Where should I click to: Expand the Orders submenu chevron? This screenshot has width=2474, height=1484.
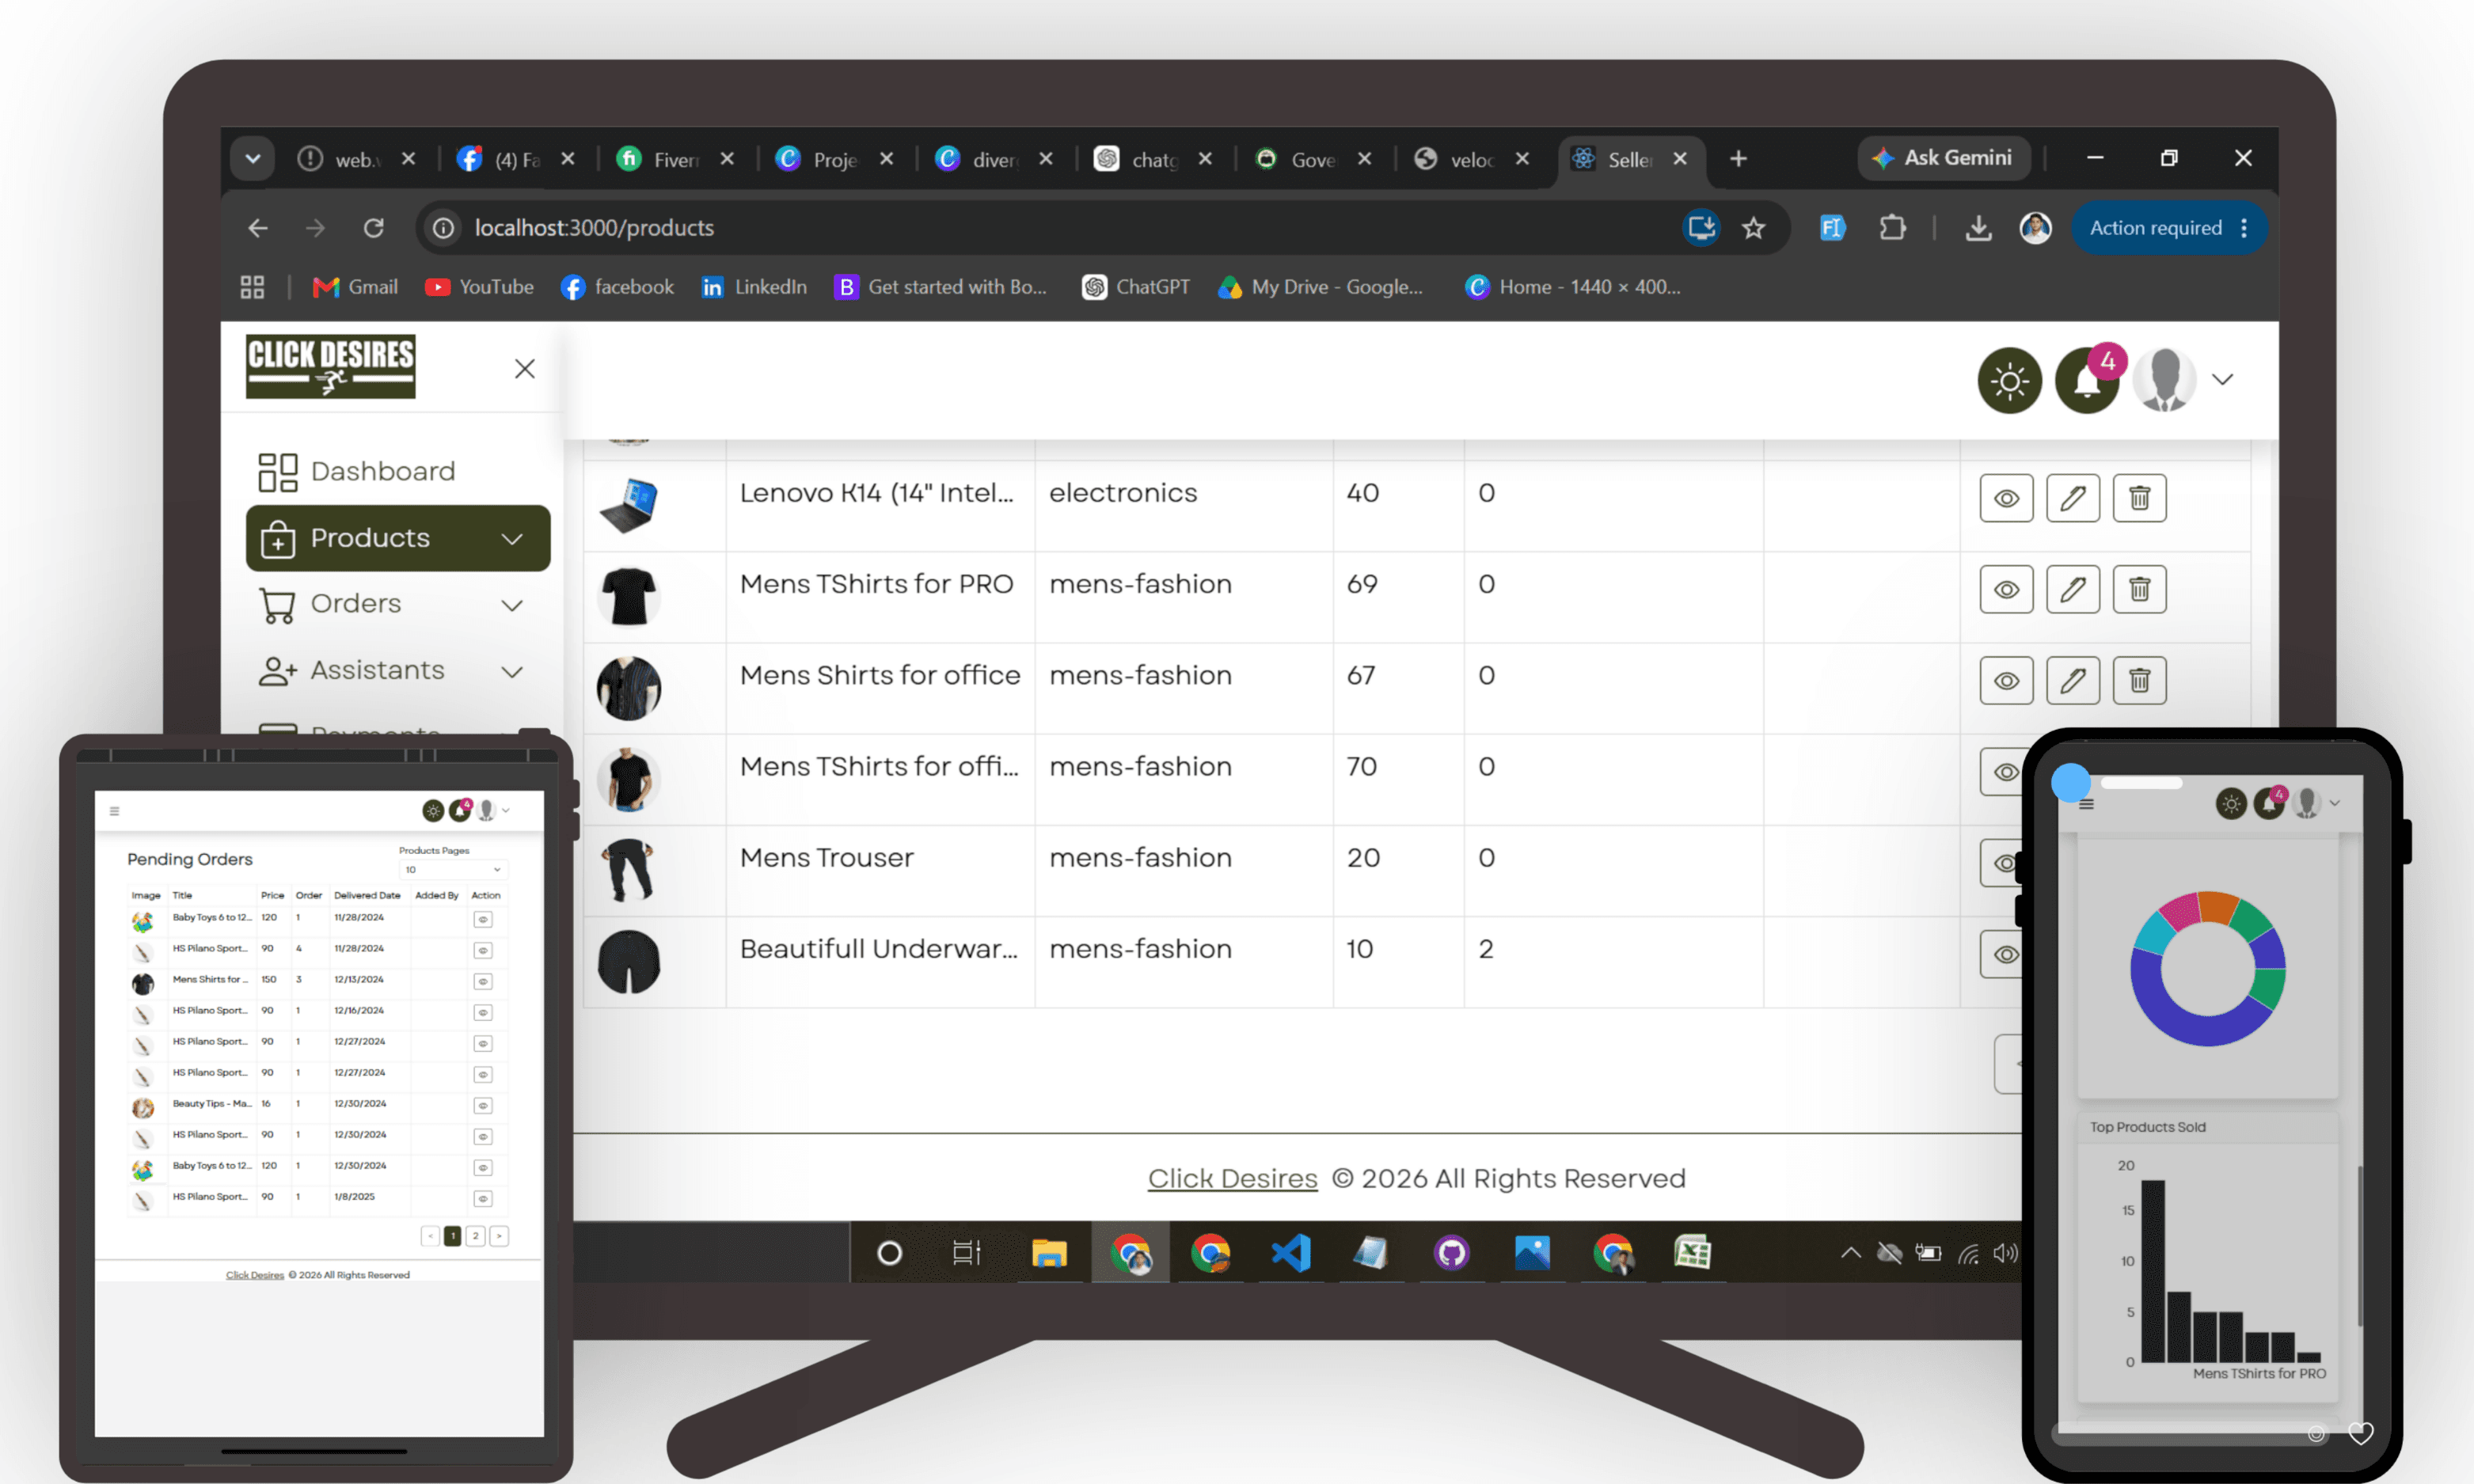[x=512, y=605]
